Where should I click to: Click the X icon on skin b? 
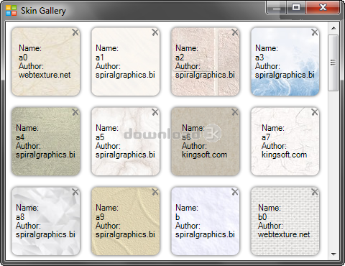tap(235, 192)
